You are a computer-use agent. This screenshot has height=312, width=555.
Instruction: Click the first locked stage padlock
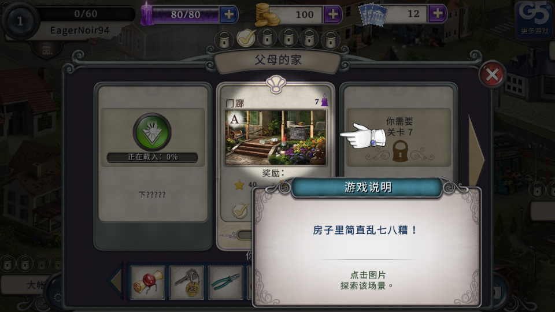[224, 40]
